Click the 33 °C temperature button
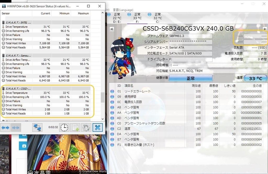 (x=255, y=78)
